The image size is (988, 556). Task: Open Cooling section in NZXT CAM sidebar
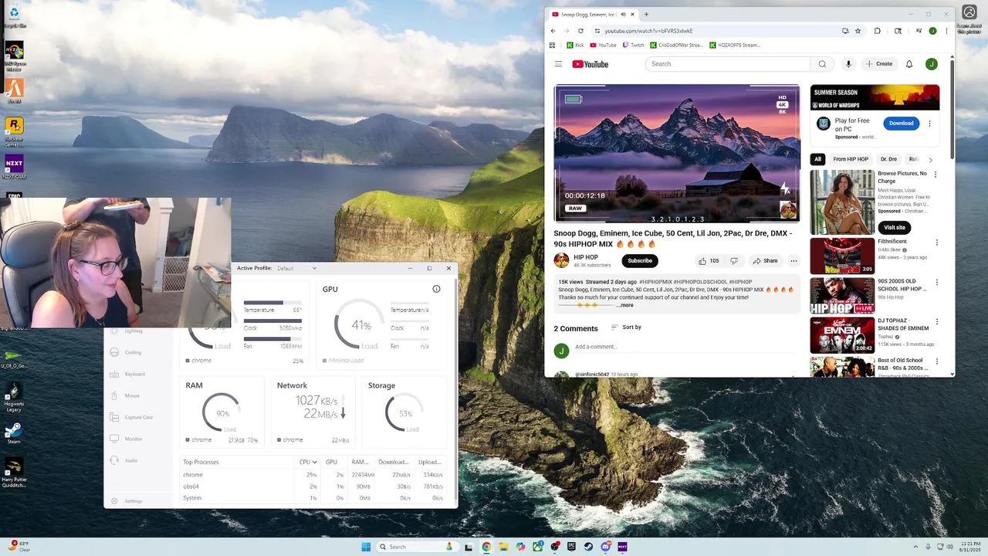tap(133, 352)
